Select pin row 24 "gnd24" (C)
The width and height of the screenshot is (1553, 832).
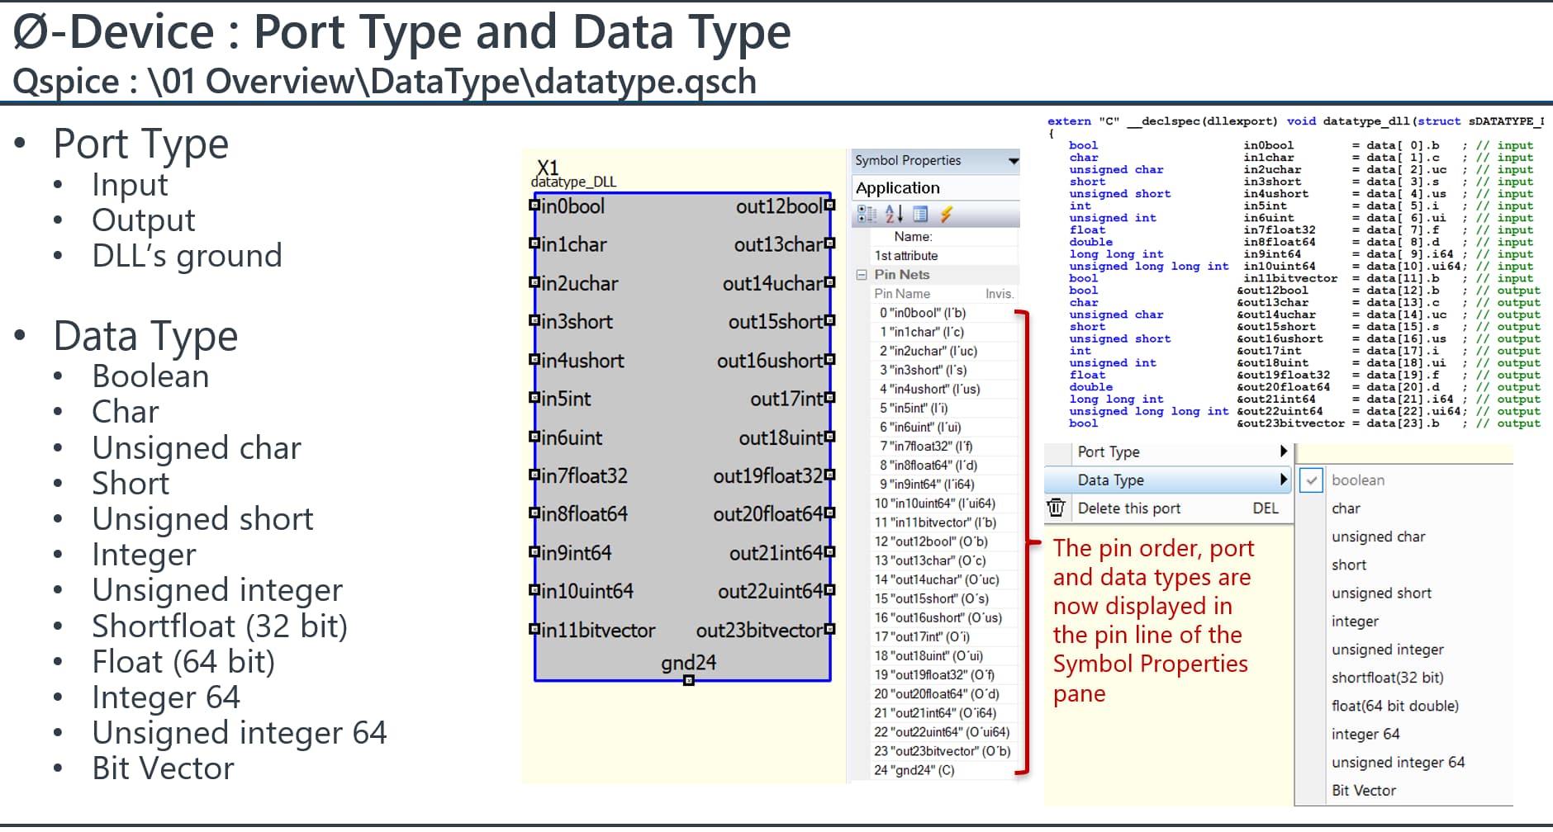click(x=914, y=770)
